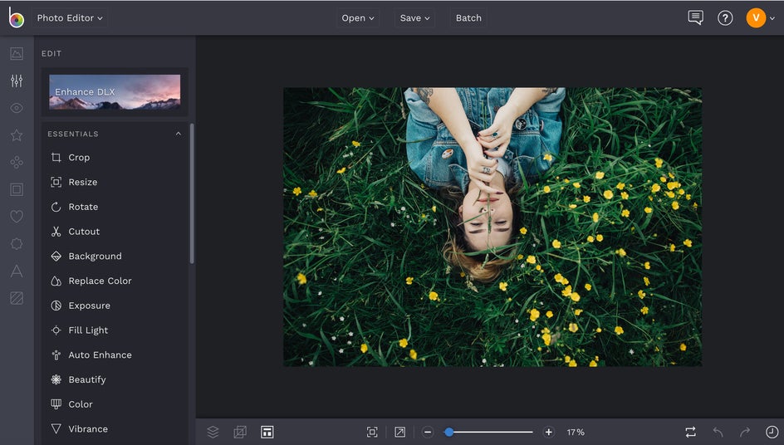The height and width of the screenshot is (445, 784).
Task: Open the Photo Editor dropdown
Action: pos(70,17)
